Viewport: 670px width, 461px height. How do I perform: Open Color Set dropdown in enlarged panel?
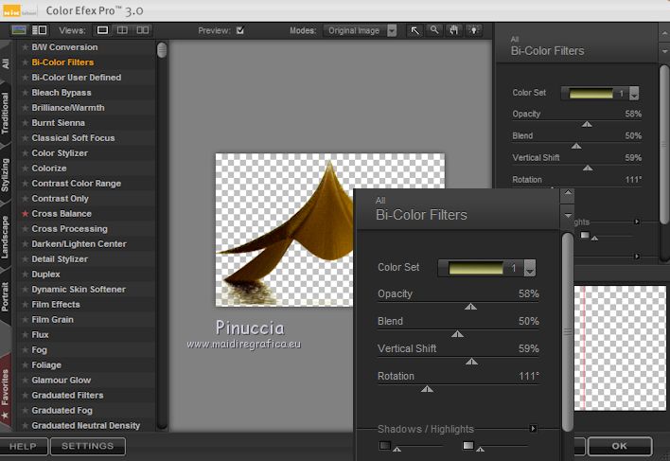530,268
